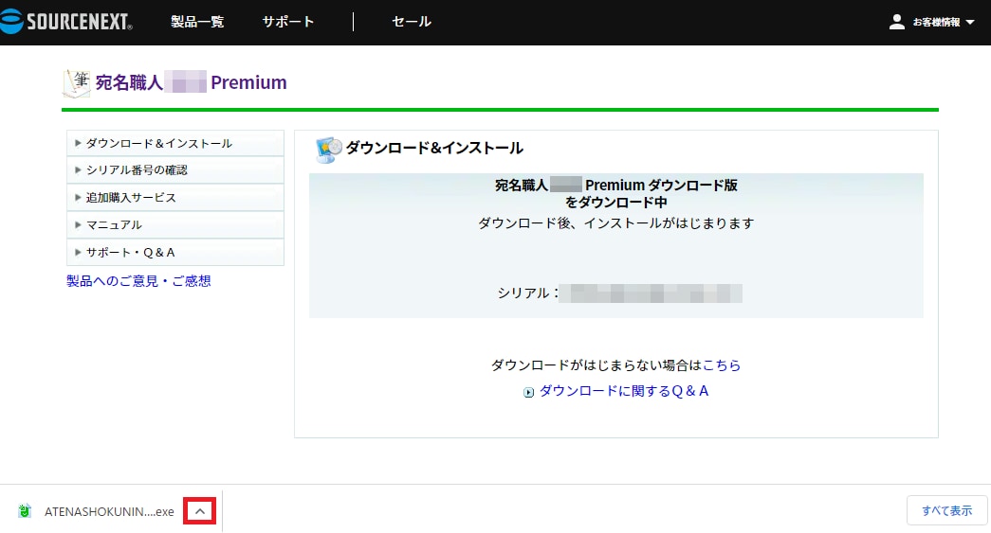This screenshot has width=991, height=533.
Task: Select サポート・Q＆A in sidebar
Action: pyautogui.click(x=175, y=253)
